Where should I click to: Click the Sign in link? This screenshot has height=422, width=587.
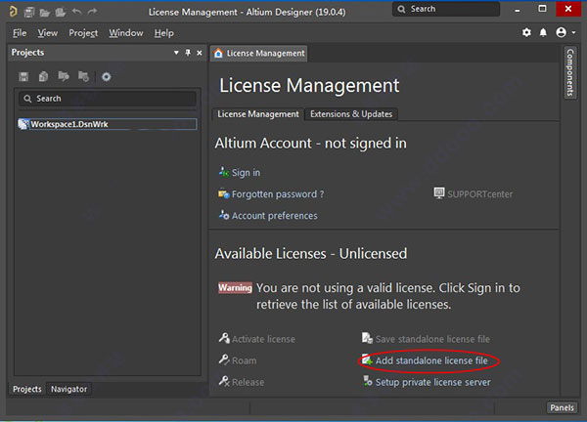click(x=246, y=173)
